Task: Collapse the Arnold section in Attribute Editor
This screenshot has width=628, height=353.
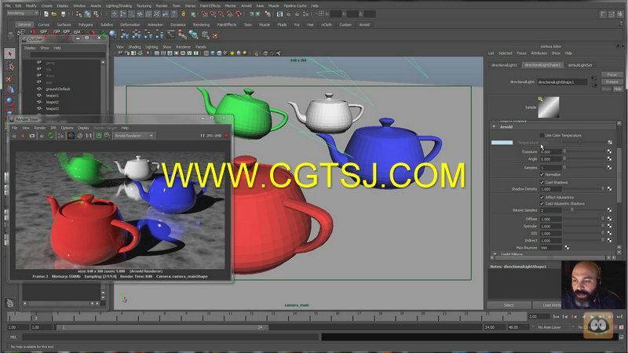Action: tap(495, 127)
